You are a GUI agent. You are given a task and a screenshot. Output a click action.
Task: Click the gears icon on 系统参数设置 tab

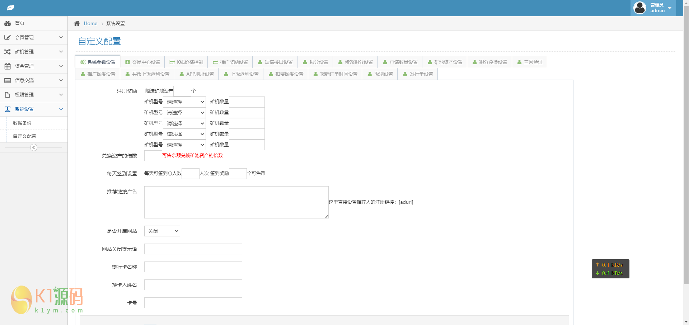click(x=83, y=62)
